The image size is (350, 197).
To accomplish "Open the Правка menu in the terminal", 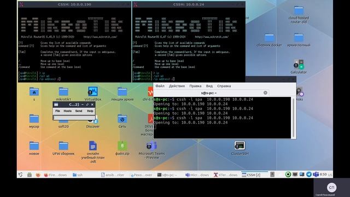I will coord(195,86).
